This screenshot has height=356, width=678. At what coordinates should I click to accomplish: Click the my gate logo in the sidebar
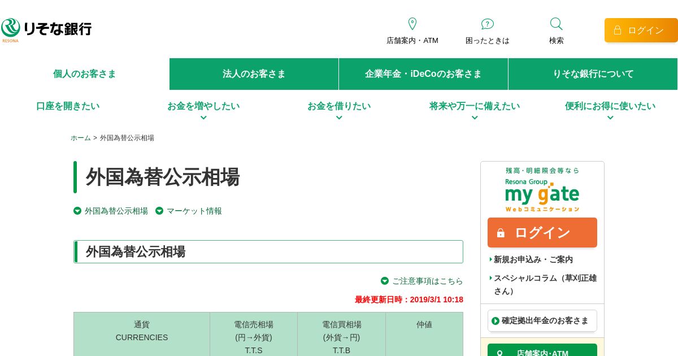542,195
